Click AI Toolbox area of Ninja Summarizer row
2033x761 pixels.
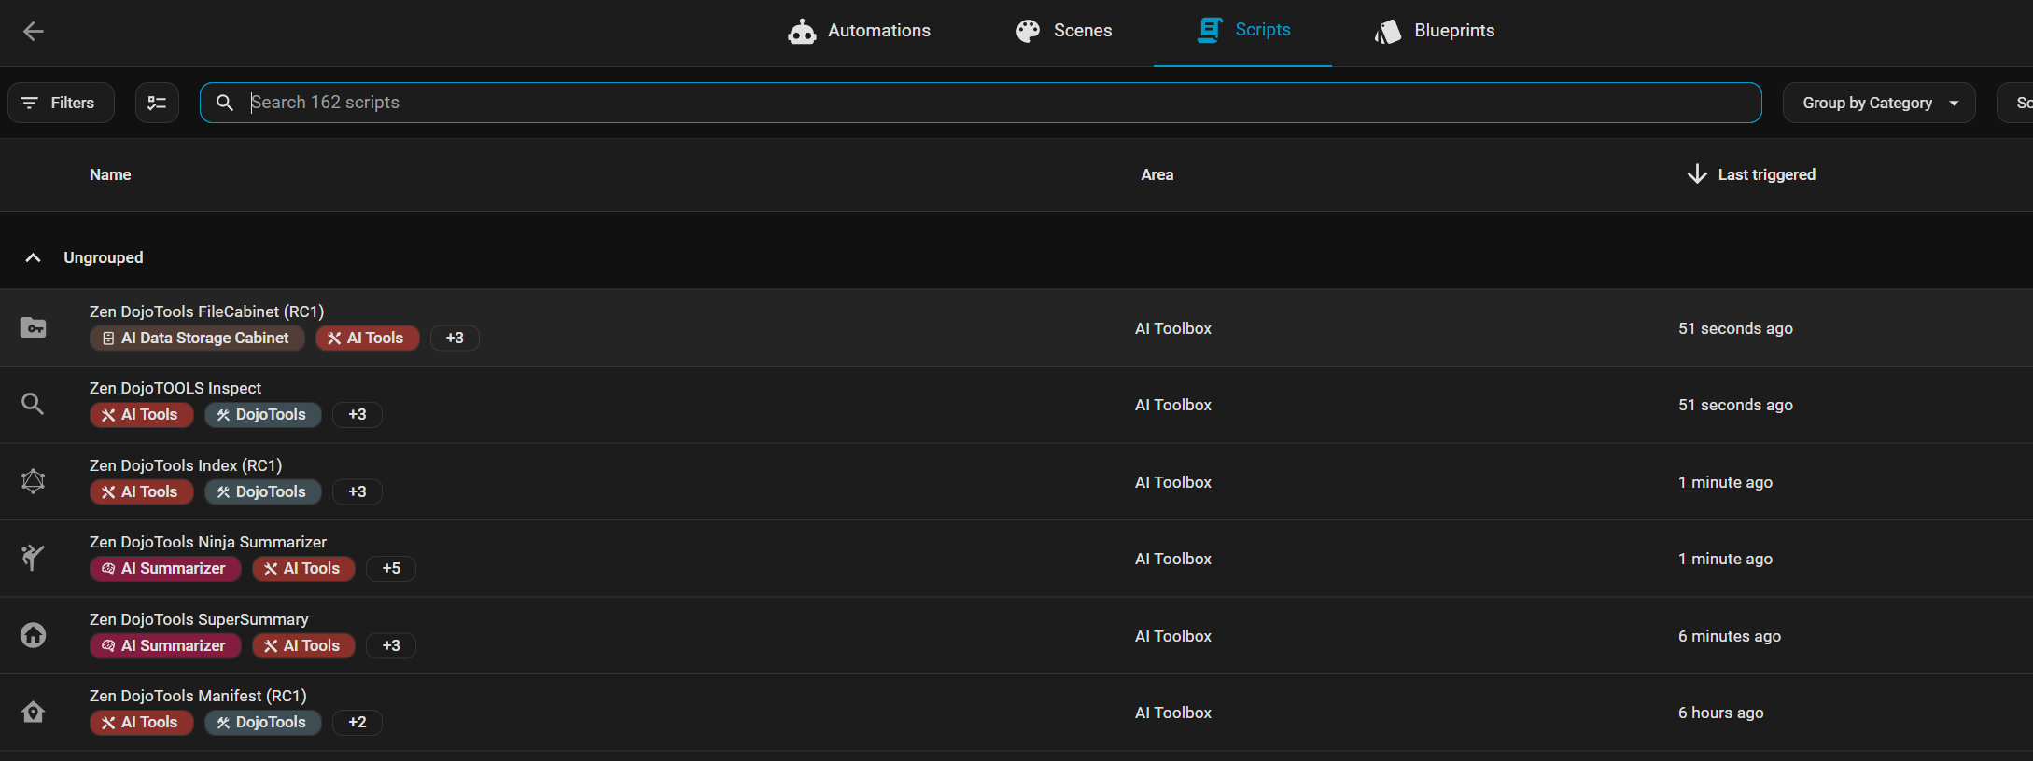coord(1173,559)
